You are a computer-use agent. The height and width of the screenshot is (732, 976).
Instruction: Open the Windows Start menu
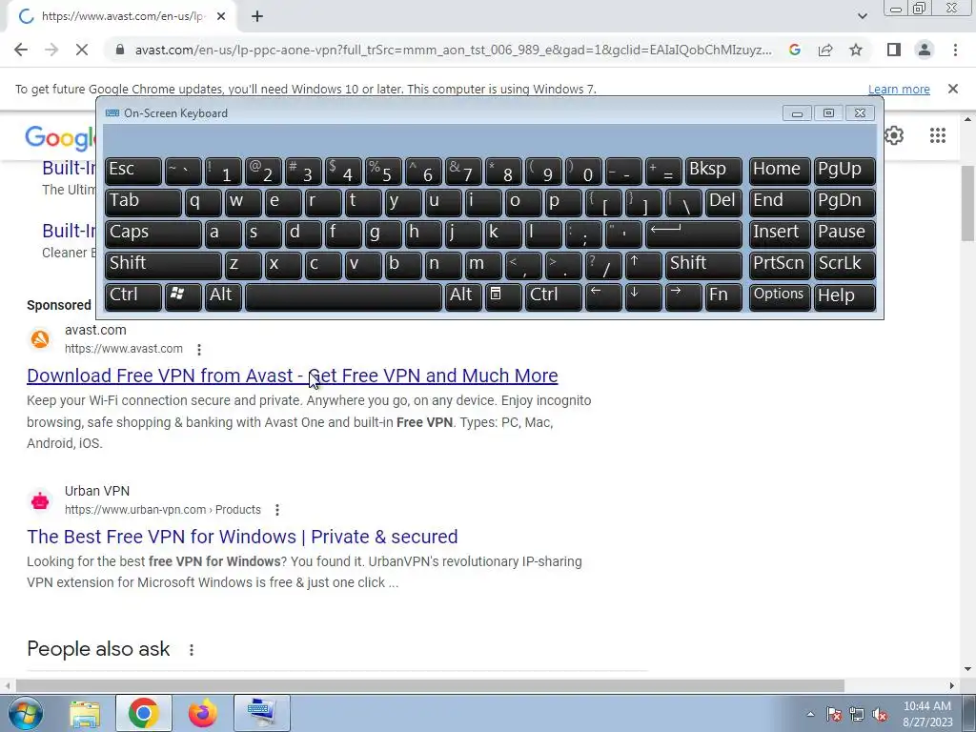click(x=25, y=713)
